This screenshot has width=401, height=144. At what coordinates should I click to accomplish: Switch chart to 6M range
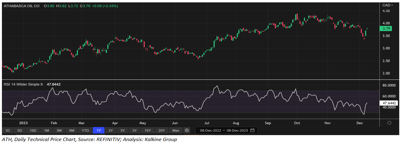[x=72, y=130]
